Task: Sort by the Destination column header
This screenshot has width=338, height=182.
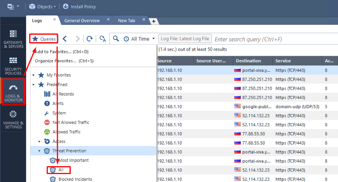Action: coord(253,61)
